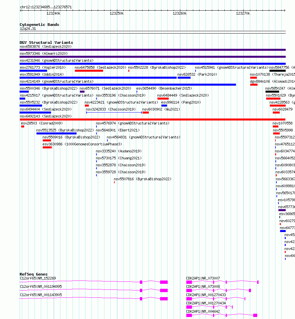The image size is (295, 319).
Task: Click the nsv6484449 (Sedlazeck2020) label
Action: (183, 95)
